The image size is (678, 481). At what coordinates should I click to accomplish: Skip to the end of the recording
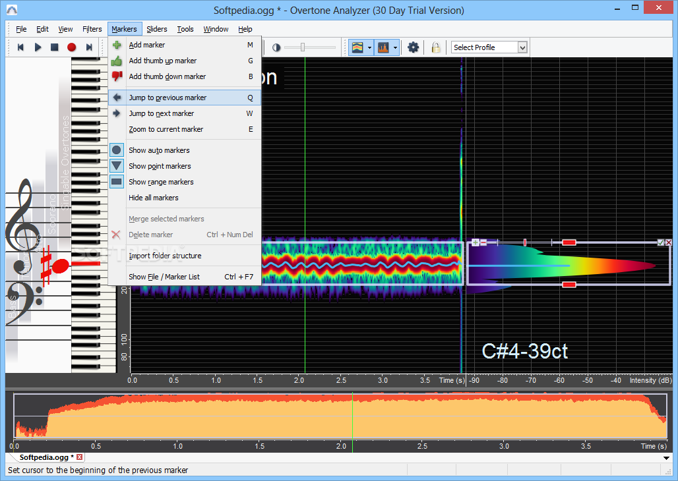tap(89, 47)
